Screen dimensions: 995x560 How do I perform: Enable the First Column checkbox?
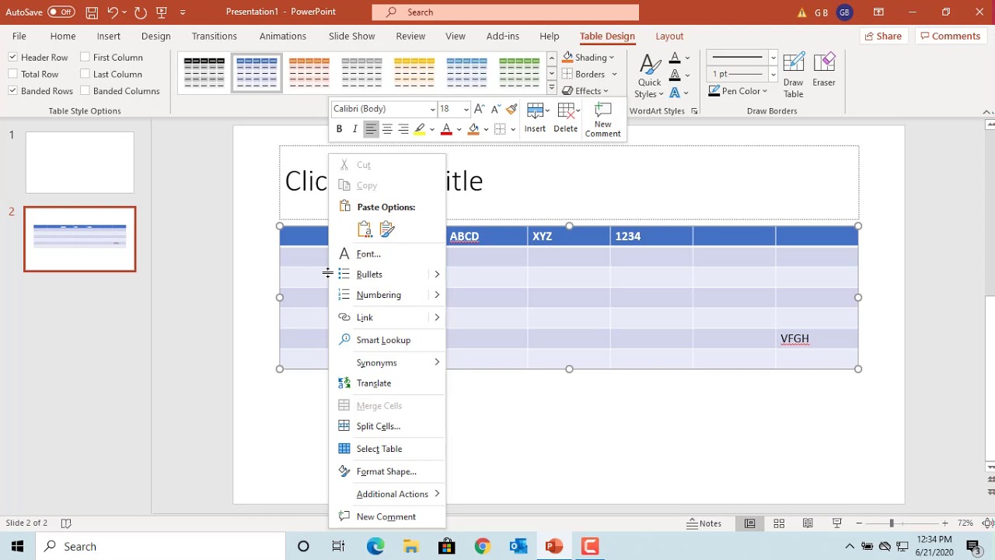(86, 57)
